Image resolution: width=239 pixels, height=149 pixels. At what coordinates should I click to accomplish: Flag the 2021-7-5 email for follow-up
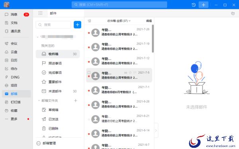point(135,73)
